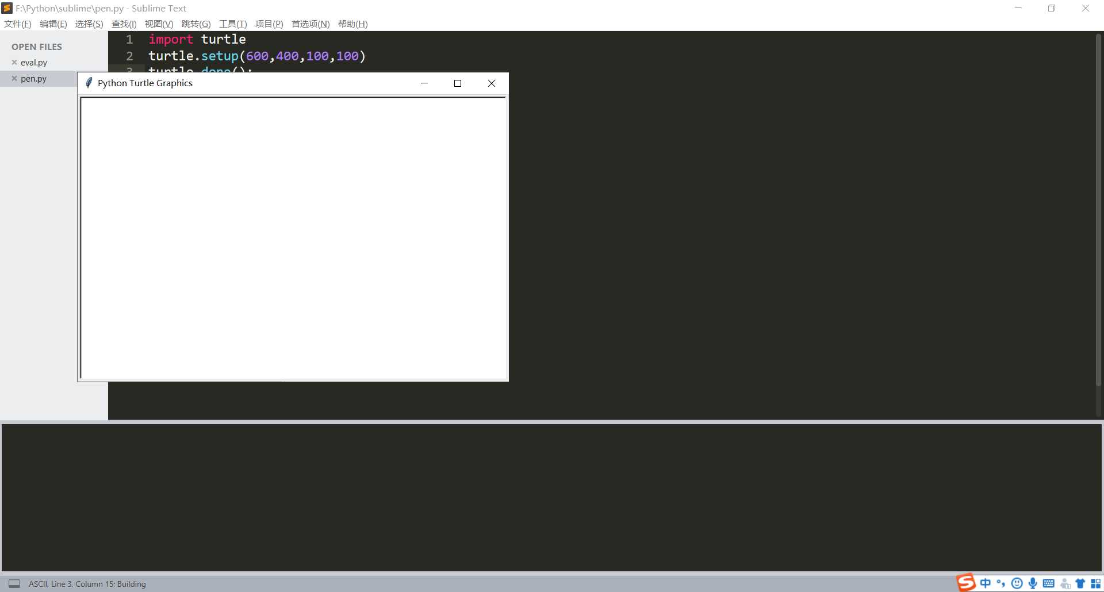This screenshot has height=592, width=1104.
Task: Switch Chinese/English mode with 中 icon
Action: 986,583
